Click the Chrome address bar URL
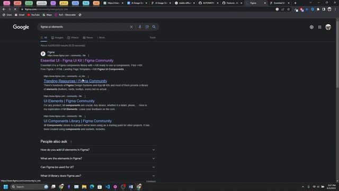 (47, 10)
